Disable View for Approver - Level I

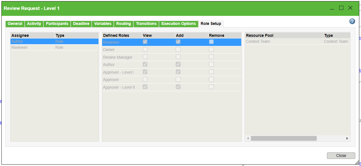(145, 72)
